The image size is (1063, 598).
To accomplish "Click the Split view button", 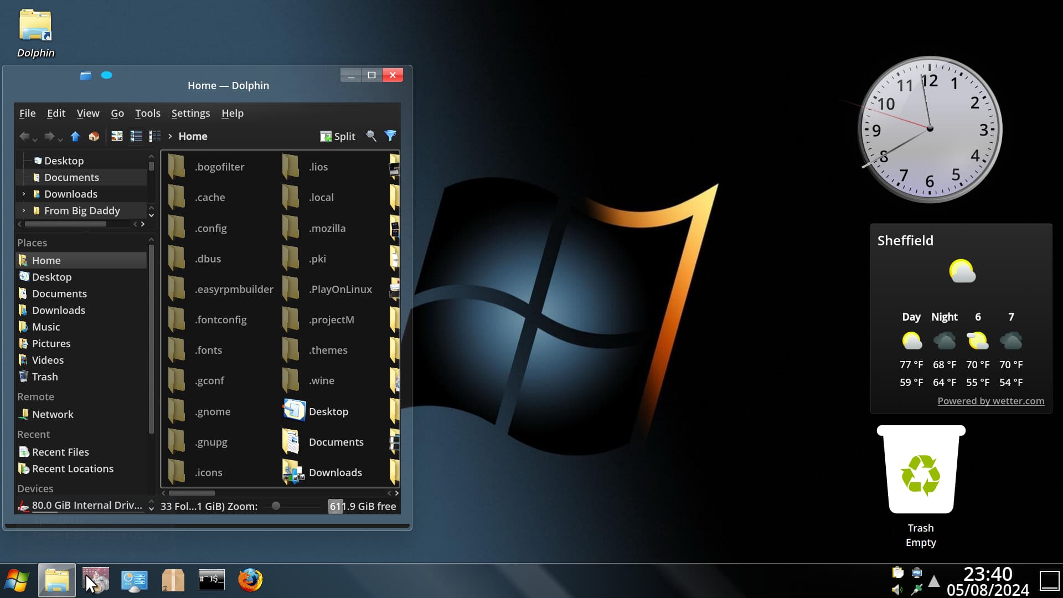I will (x=338, y=136).
